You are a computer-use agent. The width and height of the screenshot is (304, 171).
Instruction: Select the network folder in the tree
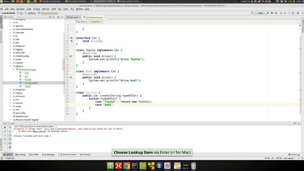click(19, 63)
